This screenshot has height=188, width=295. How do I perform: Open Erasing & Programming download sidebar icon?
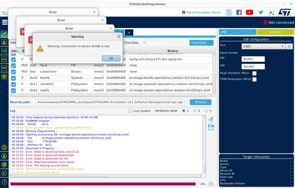(x=4, y=42)
